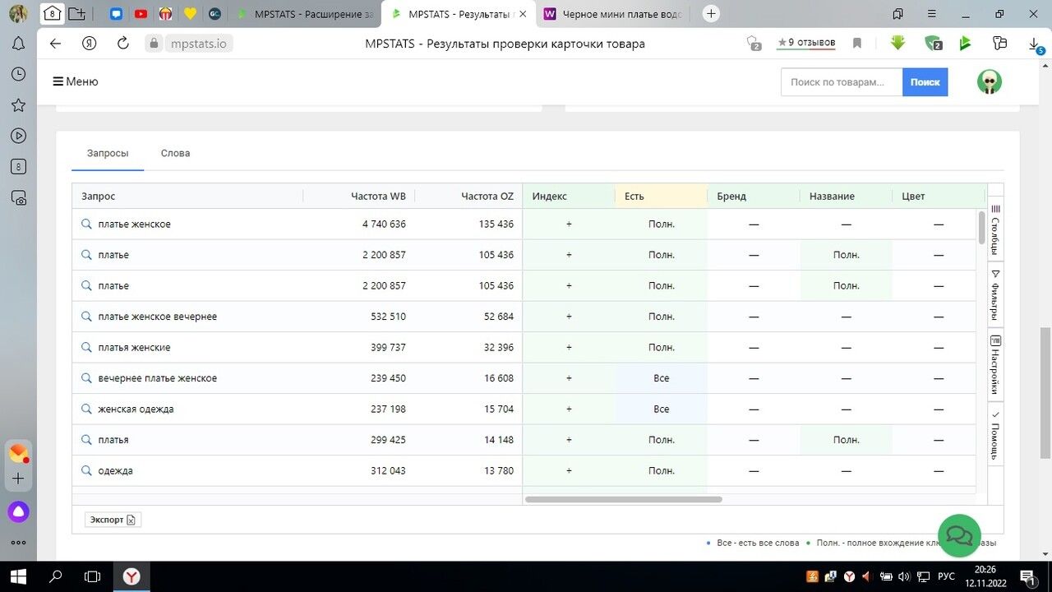Image resolution: width=1052 pixels, height=592 pixels.
Task: Switch to the Слова tab
Action: point(175,153)
